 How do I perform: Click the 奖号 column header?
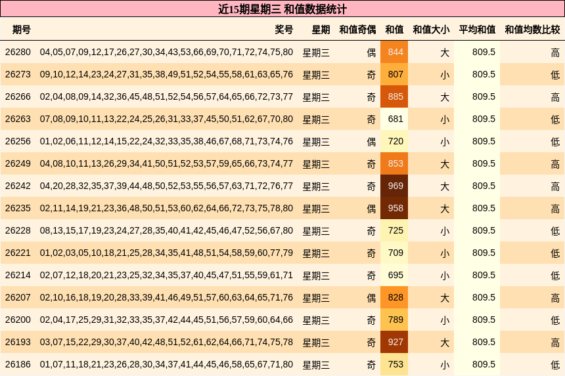tap(284, 30)
